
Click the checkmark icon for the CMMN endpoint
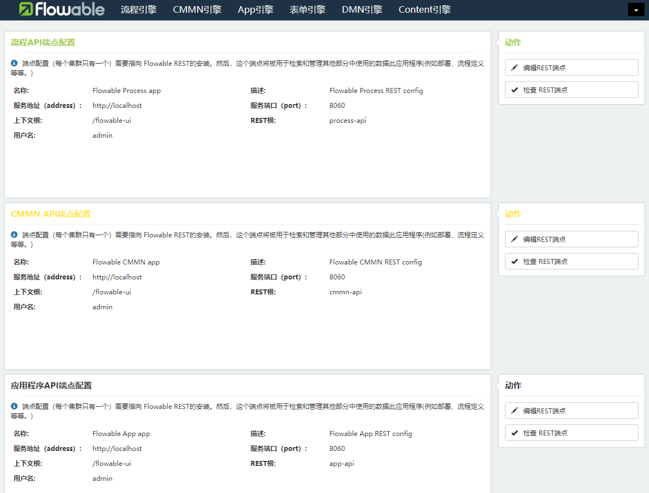(x=514, y=261)
